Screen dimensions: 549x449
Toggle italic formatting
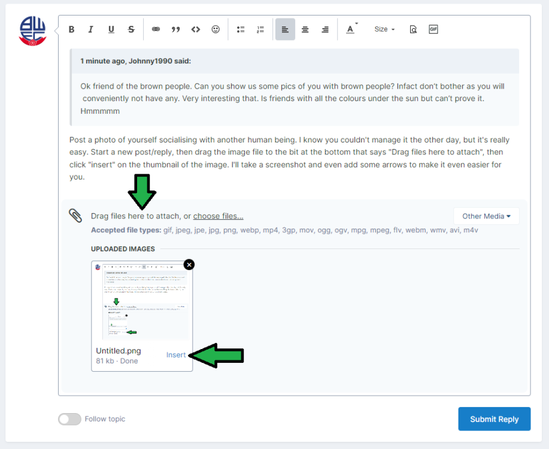pos(90,29)
